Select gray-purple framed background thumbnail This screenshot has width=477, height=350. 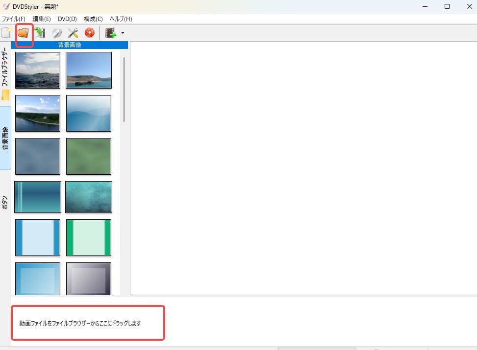tap(89, 279)
